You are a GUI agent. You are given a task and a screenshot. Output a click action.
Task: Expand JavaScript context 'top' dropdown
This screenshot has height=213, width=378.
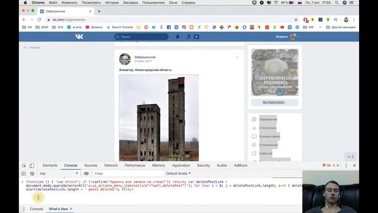[59, 173]
